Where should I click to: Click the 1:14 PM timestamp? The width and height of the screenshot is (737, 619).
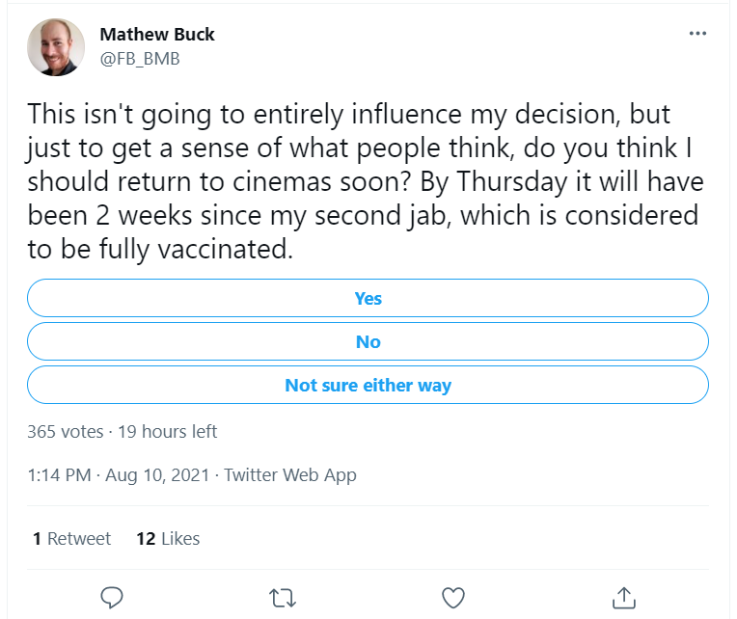(x=59, y=475)
